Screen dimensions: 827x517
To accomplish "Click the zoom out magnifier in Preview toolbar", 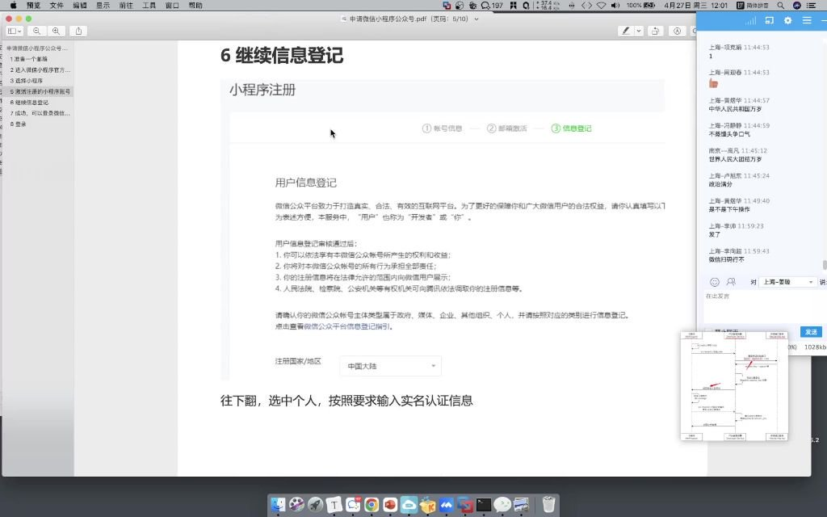I will pos(36,32).
